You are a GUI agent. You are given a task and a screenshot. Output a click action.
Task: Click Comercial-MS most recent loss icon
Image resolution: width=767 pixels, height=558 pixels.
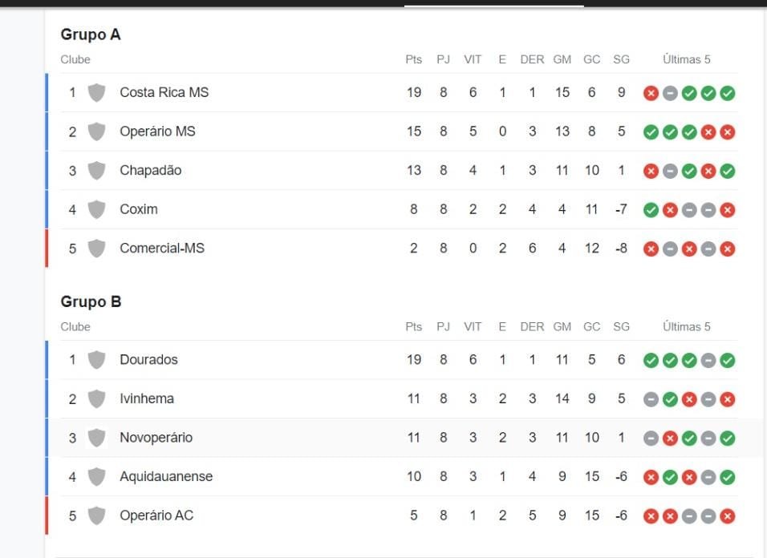(x=728, y=249)
